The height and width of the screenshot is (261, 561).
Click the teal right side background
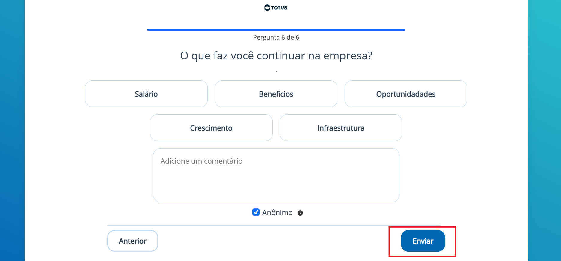tap(545, 130)
